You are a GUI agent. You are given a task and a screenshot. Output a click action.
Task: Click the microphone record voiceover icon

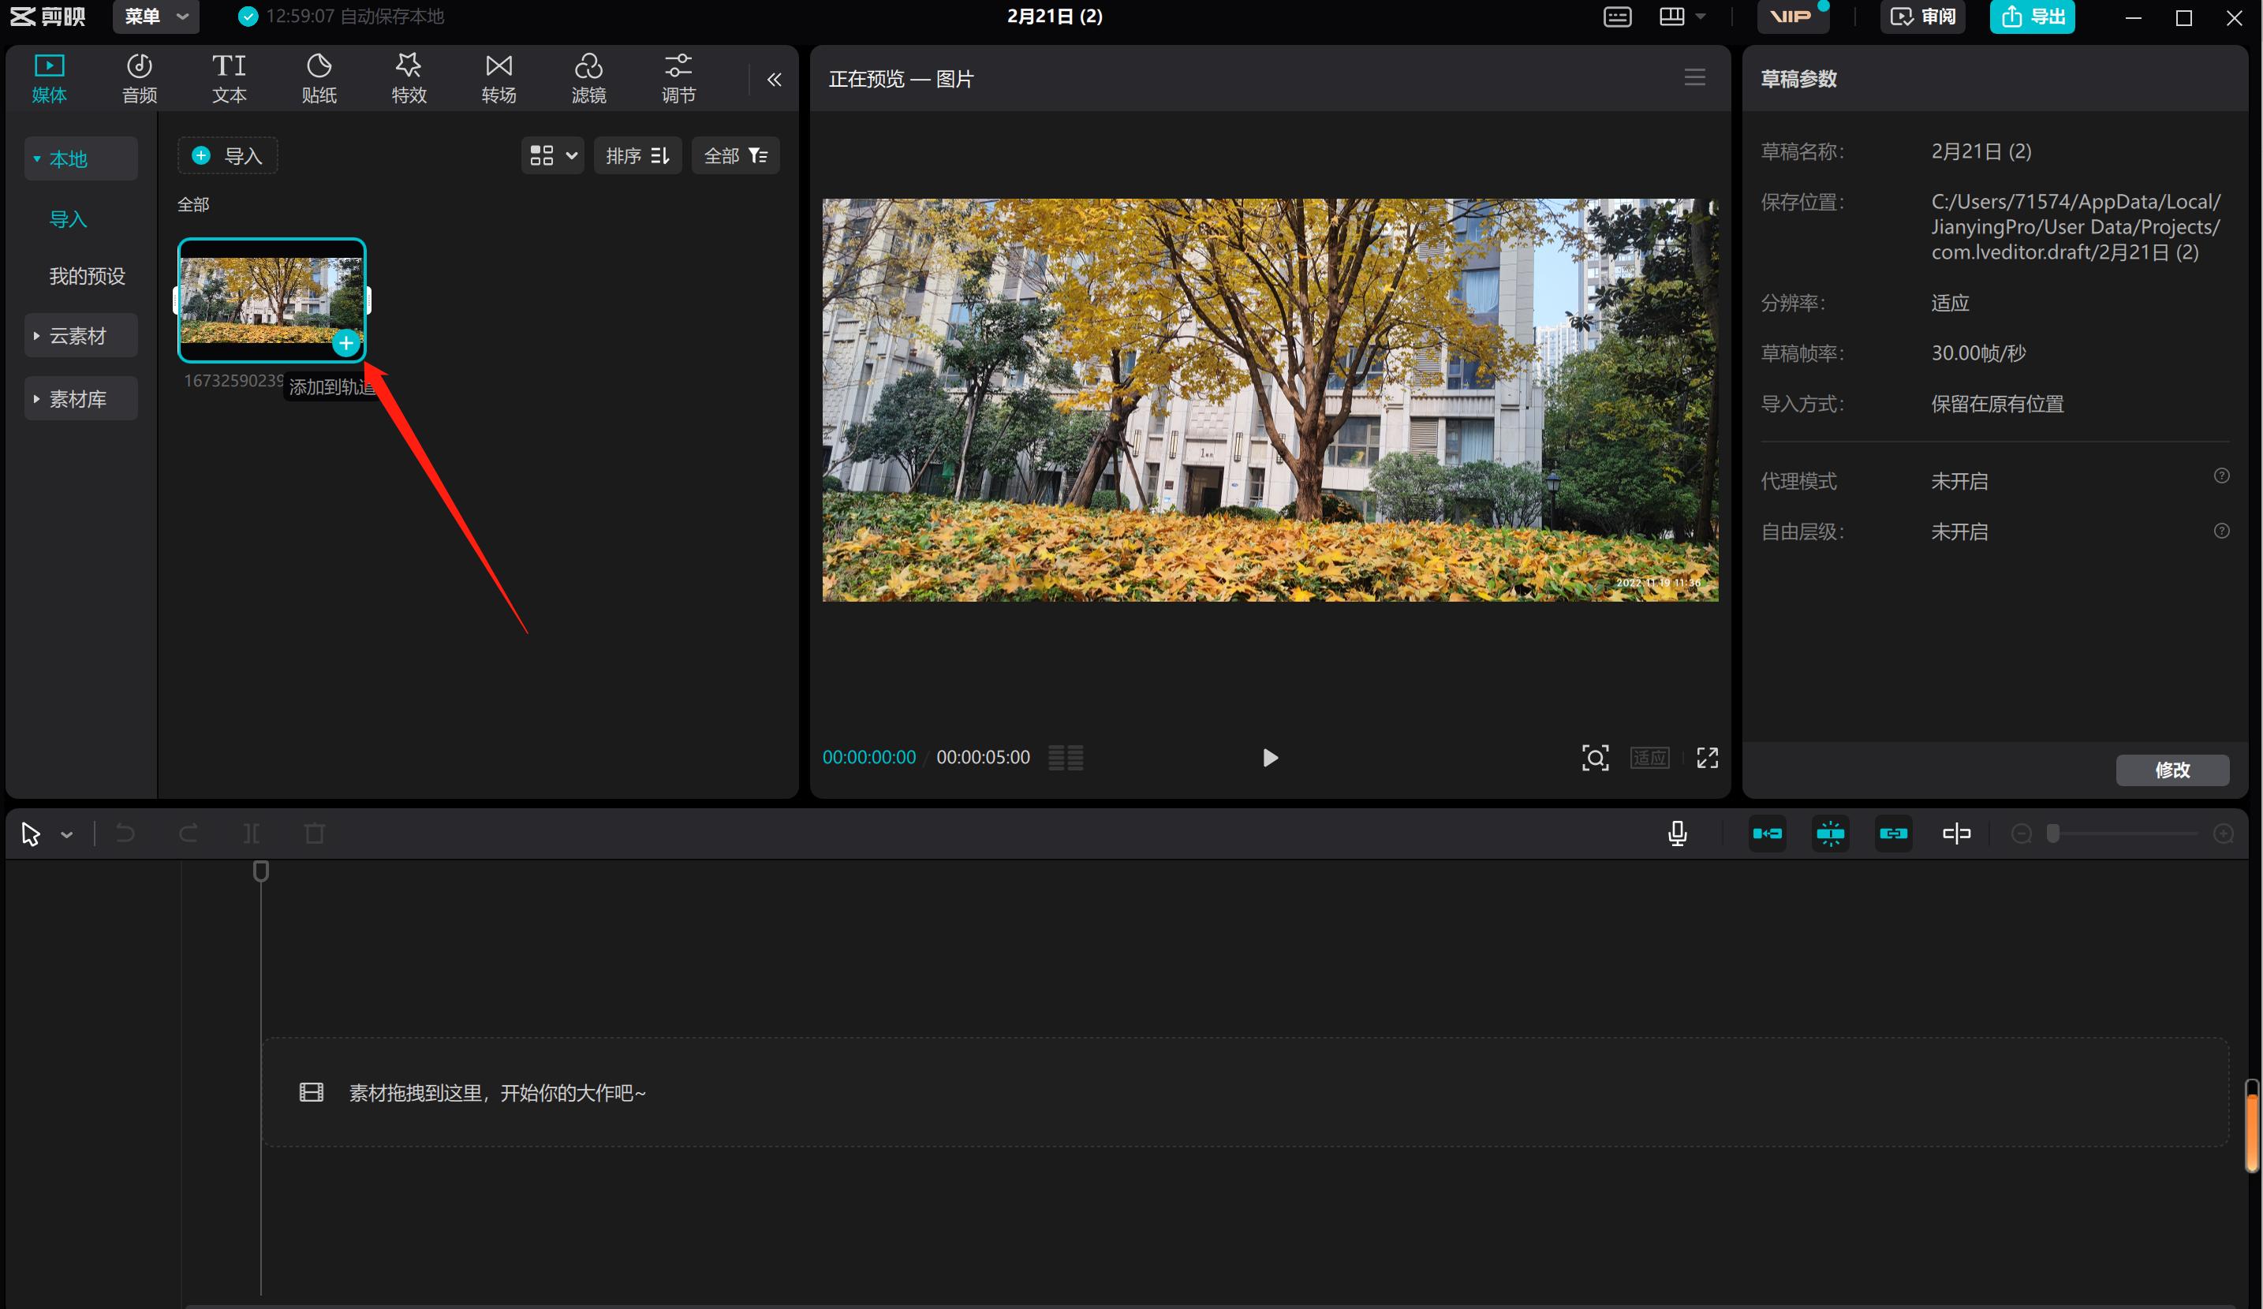1677,834
